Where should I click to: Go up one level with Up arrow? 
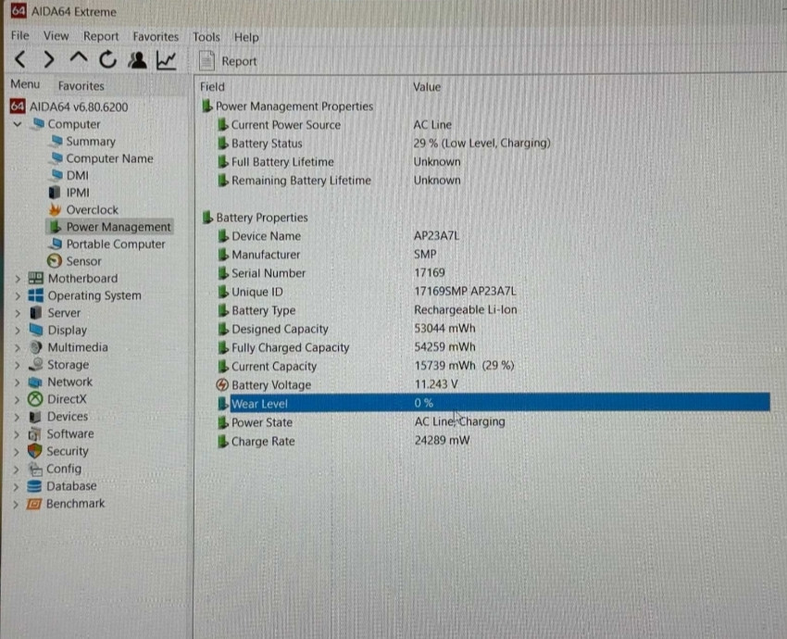coord(79,61)
